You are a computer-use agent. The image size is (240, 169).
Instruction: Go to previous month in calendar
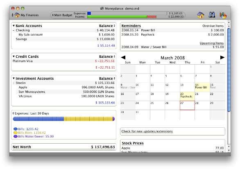[123, 58]
